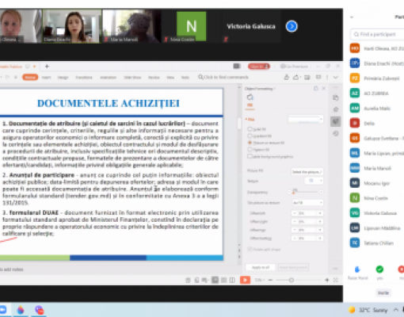This screenshot has width=404, height=317.
Task: Click the bottom round icon in right sidebar
Action: click(x=336, y=133)
